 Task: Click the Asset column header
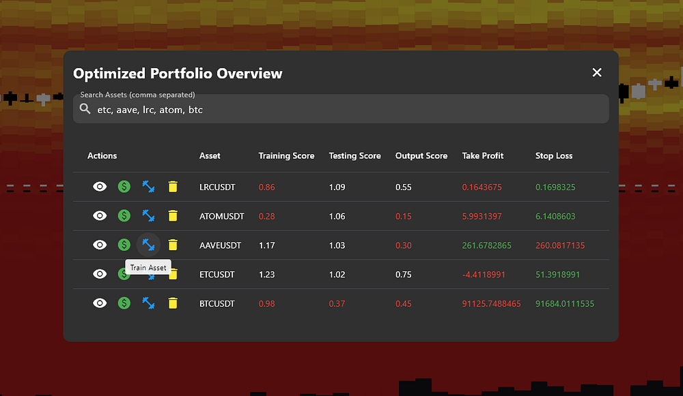click(210, 155)
